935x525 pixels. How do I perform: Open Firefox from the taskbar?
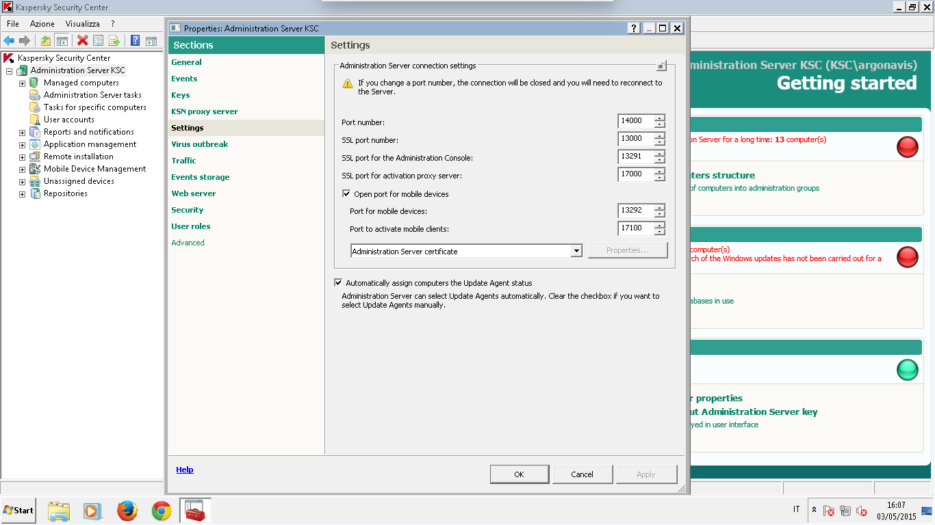coord(127,511)
